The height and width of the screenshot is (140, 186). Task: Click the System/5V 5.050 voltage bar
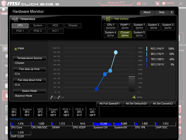(124, 124)
